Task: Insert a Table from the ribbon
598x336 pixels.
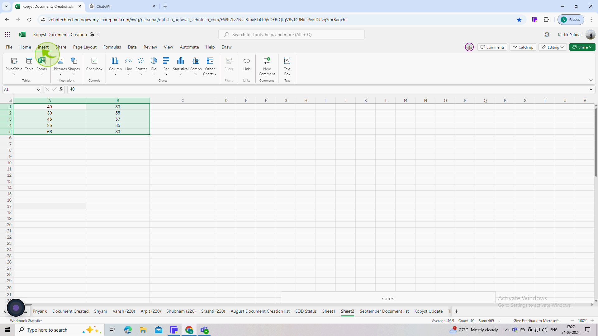Action: coord(29,64)
